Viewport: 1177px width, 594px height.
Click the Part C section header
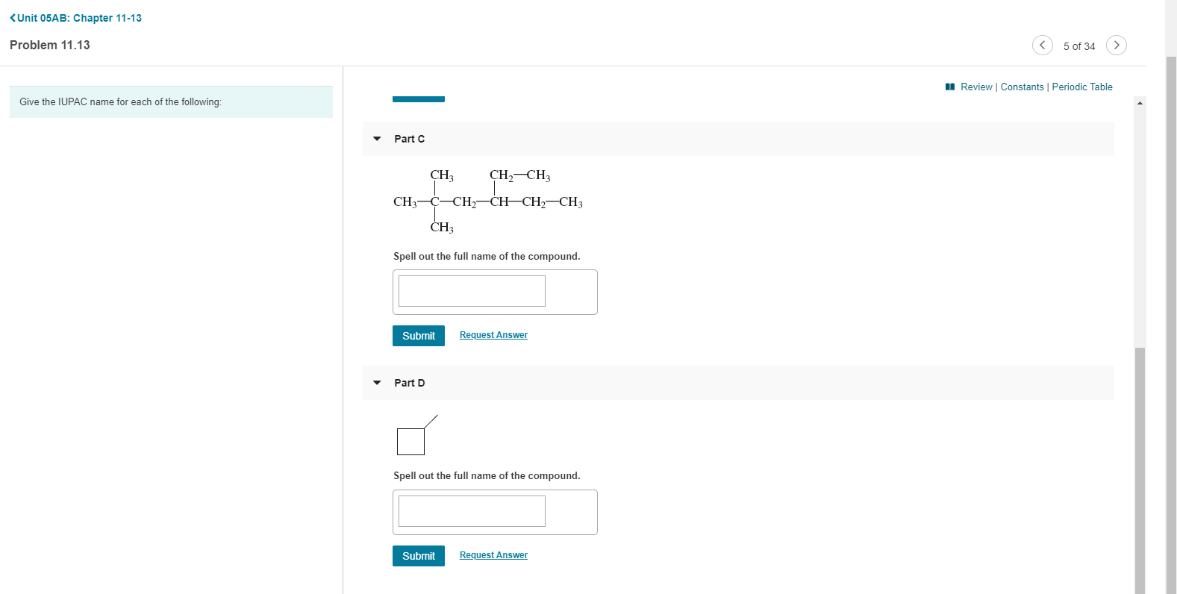point(409,139)
